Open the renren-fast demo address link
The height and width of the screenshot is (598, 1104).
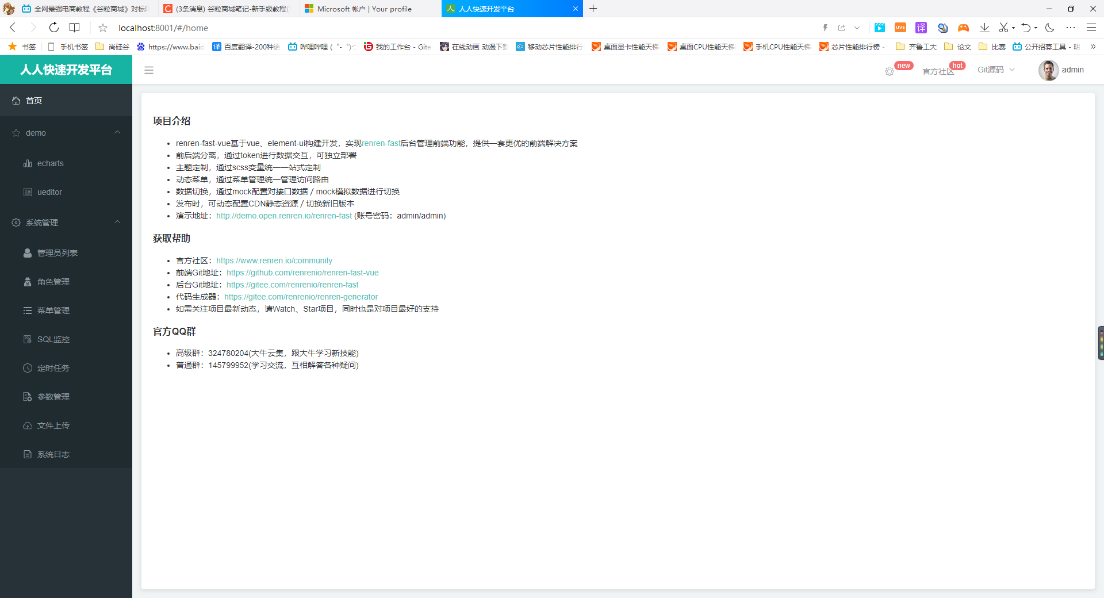tap(283, 216)
